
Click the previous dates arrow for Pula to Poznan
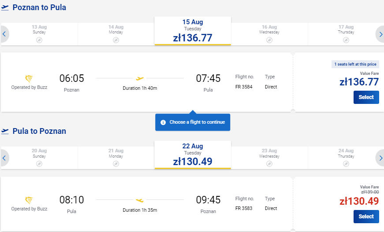pyautogui.click(x=4, y=158)
